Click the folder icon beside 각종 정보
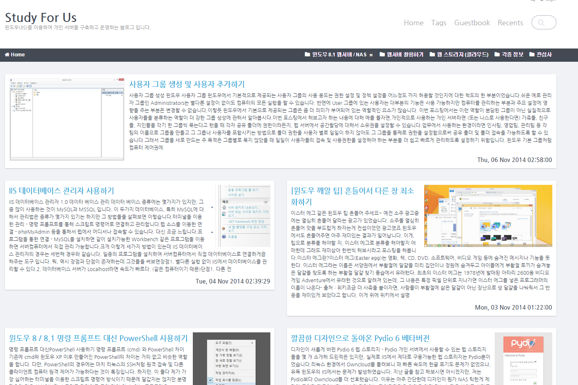 pos(497,54)
